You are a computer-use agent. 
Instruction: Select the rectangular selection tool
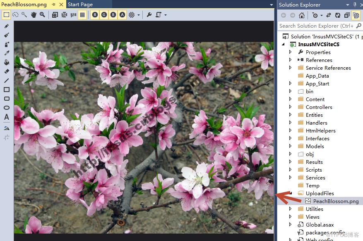coord(6,15)
